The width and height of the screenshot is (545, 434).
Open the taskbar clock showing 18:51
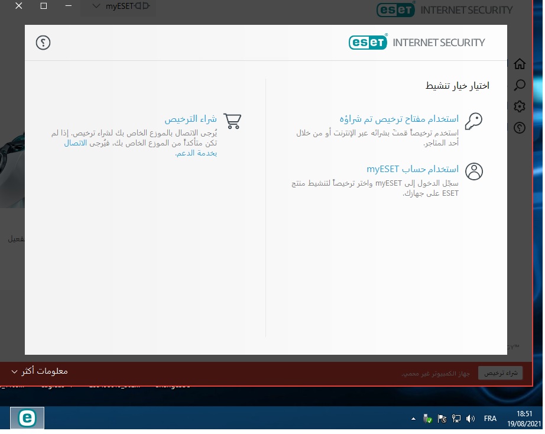[x=524, y=419]
